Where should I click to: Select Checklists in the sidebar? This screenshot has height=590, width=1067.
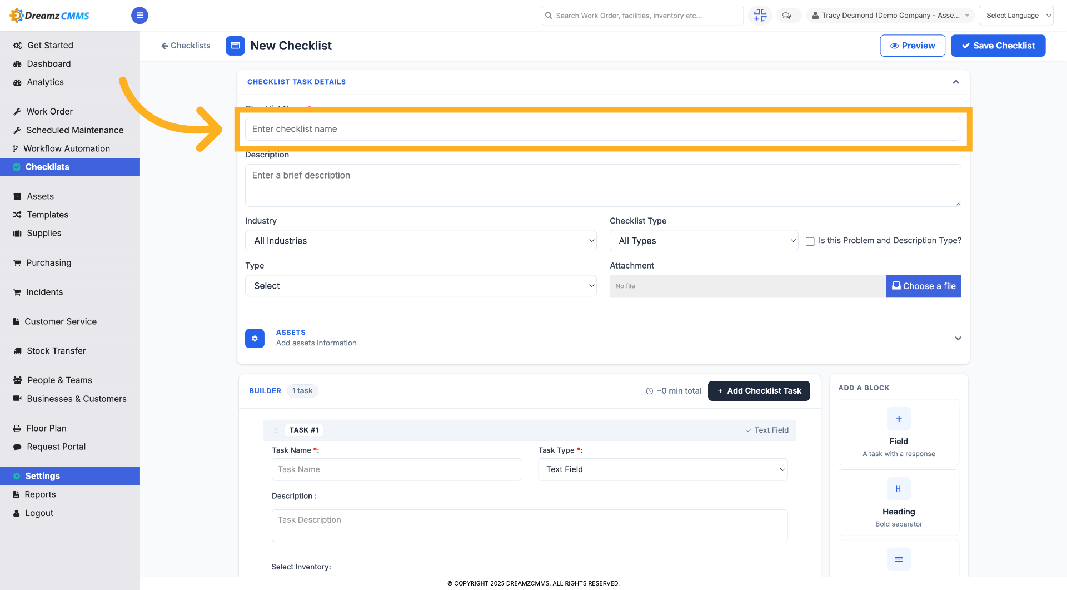coord(70,167)
